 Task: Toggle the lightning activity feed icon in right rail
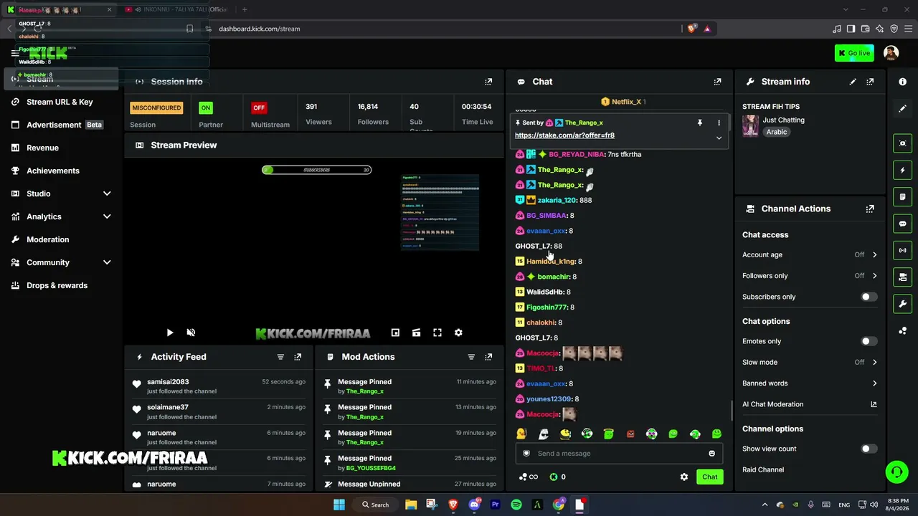coord(902,171)
